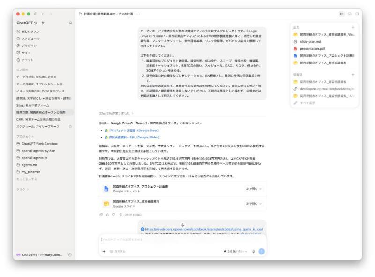This screenshot has height=277, width=375.
Task: Expand the タスク section chevron
Action: tap(28, 189)
